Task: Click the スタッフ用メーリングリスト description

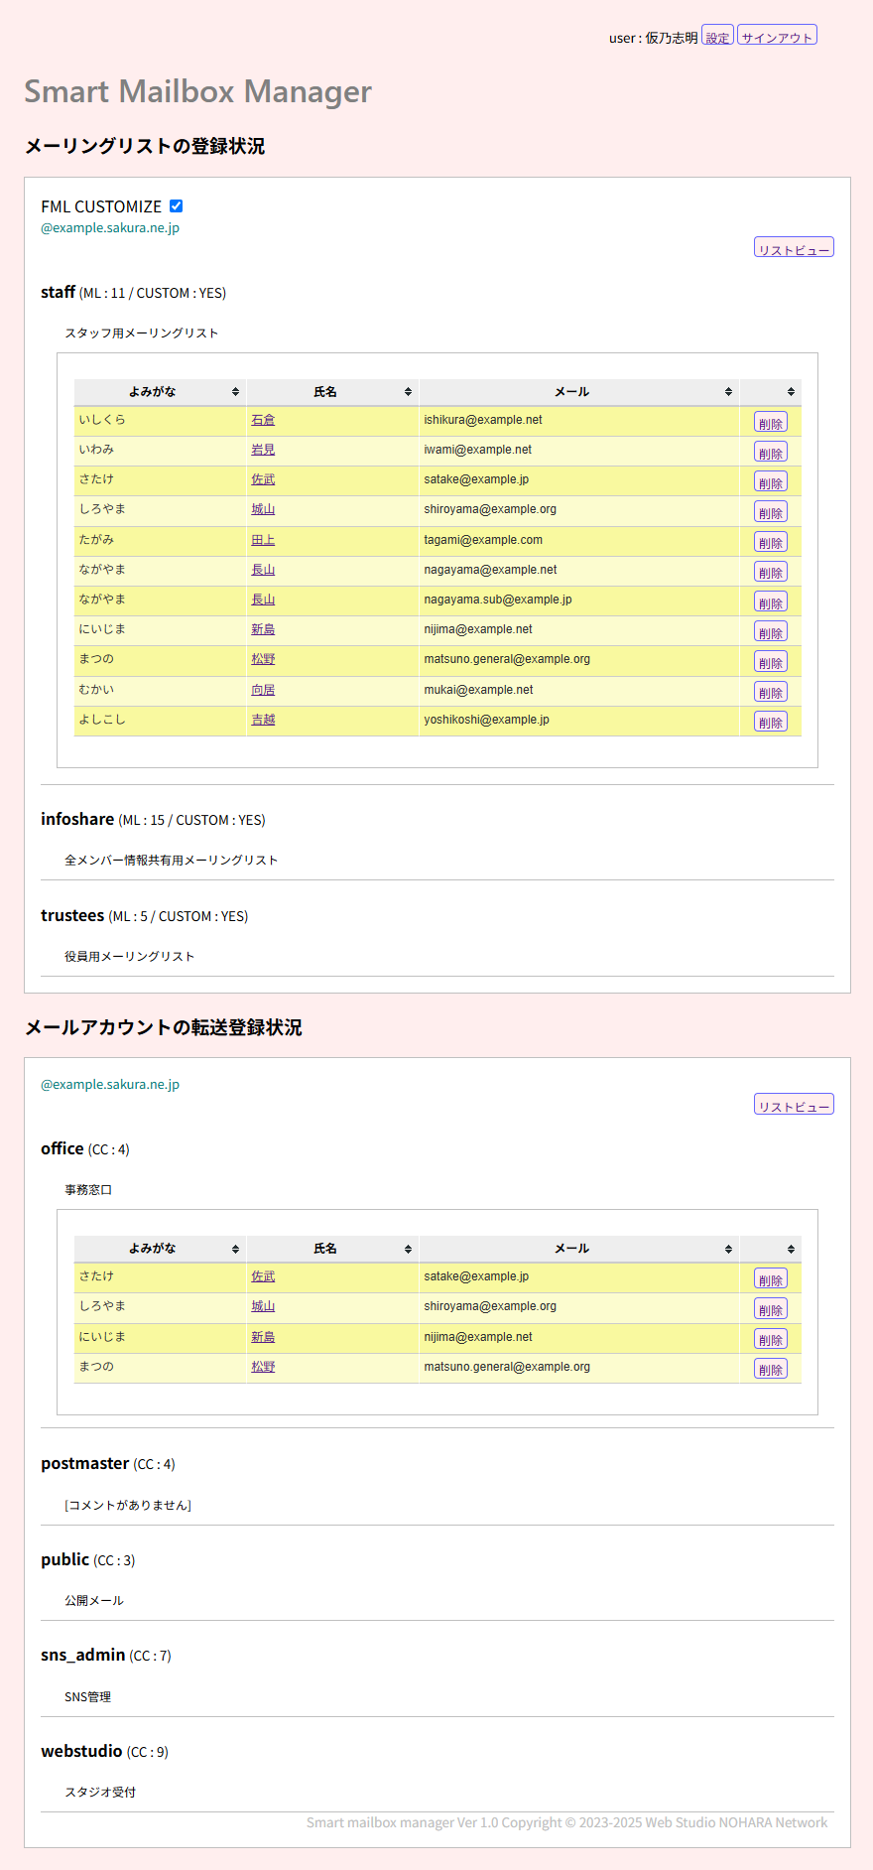Action: [142, 333]
